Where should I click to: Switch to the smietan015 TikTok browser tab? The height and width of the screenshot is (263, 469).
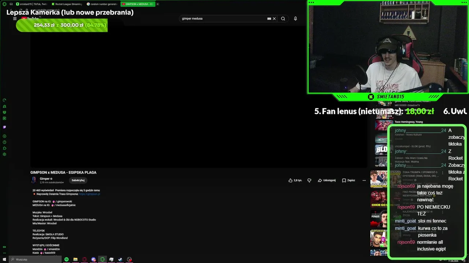[31, 4]
